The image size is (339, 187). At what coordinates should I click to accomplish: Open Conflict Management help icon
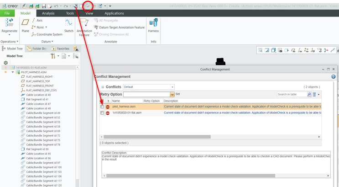point(334,76)
